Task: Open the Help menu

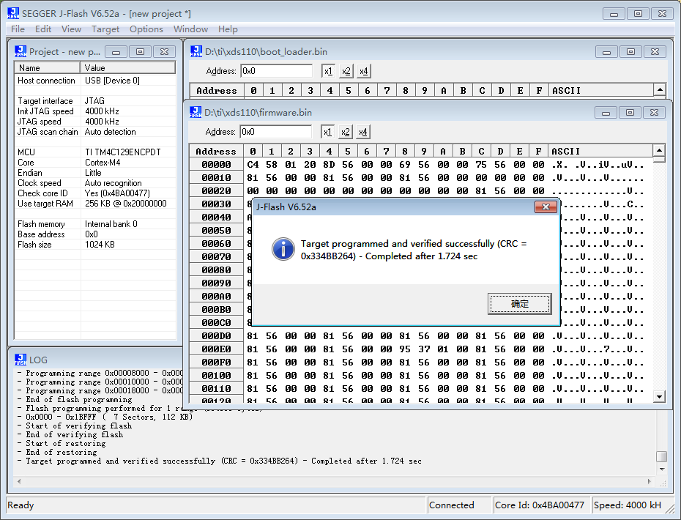Action: pos(228,29)
